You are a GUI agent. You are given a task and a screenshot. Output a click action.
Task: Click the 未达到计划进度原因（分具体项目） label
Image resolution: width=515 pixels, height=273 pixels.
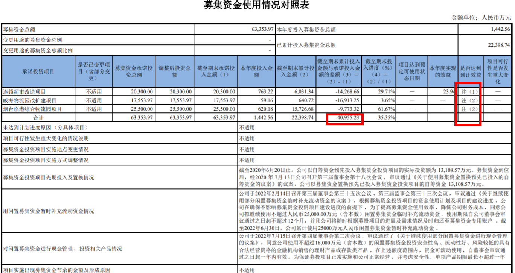tap(46, 128)
